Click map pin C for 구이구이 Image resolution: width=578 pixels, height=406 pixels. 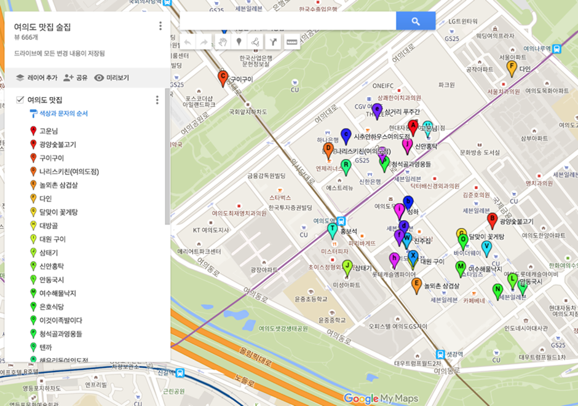click(222, 77)
